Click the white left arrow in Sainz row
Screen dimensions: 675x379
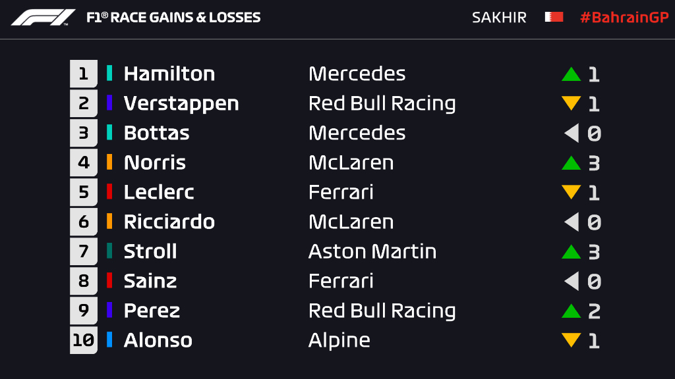(x=572, y=281)
